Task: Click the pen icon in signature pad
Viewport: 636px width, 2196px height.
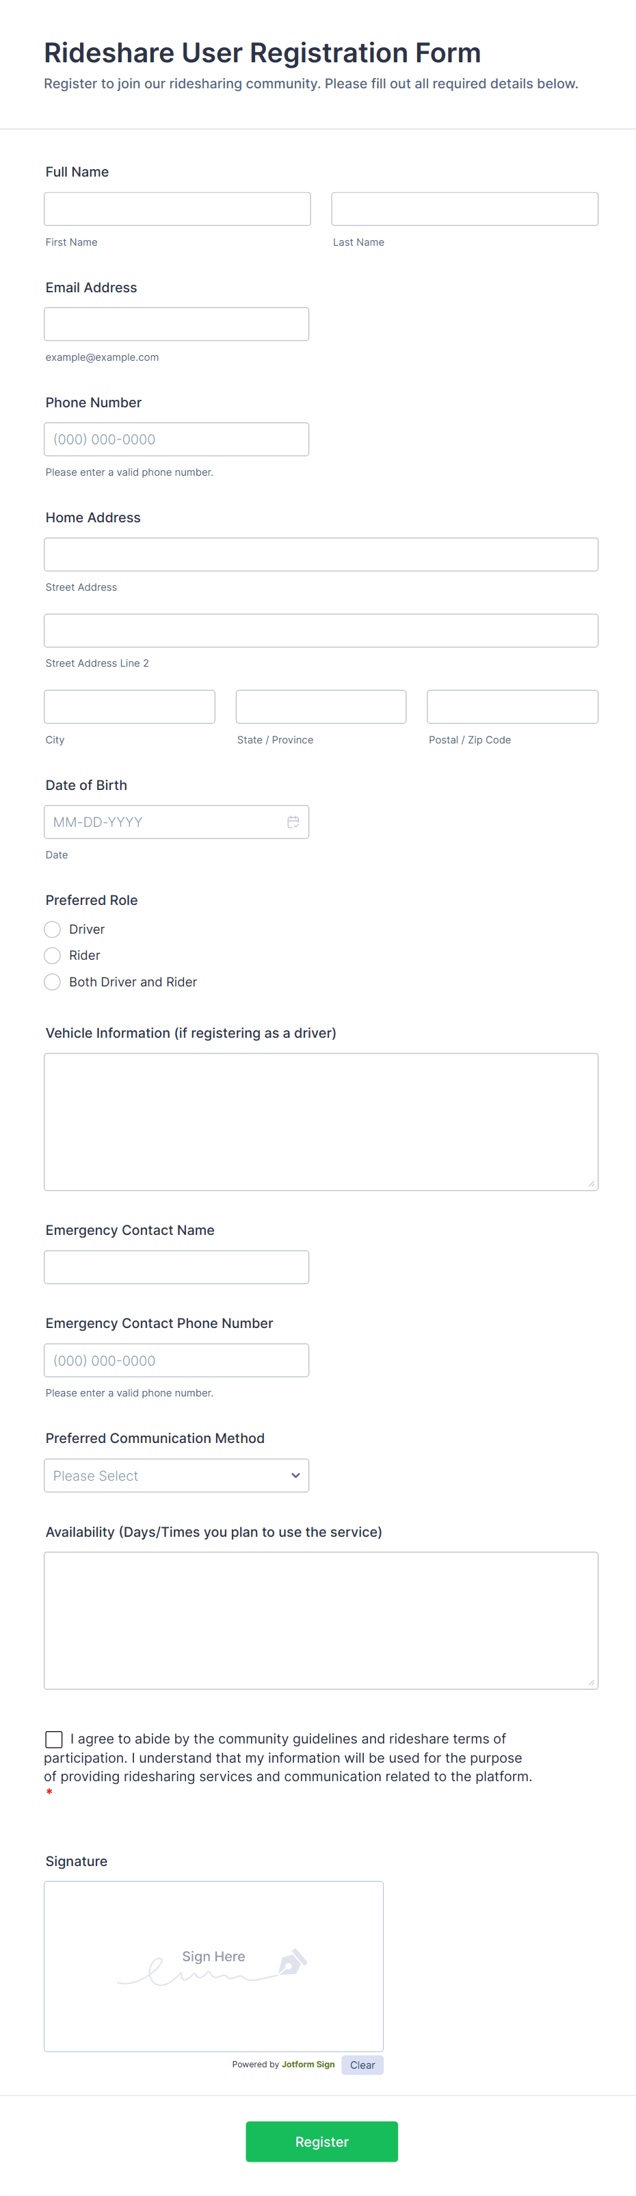Action: (292, 1961)
